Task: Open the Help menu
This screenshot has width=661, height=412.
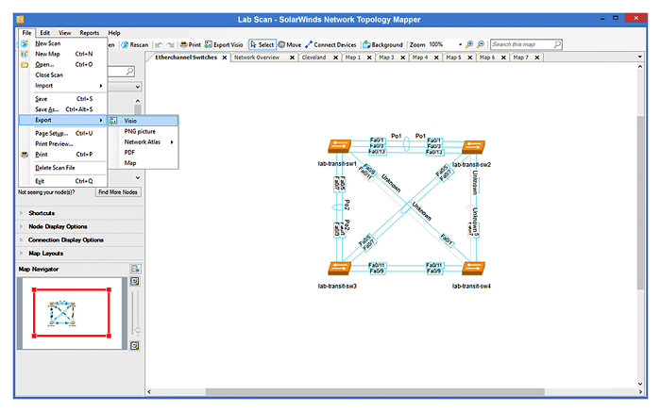Action: point(114,33)
